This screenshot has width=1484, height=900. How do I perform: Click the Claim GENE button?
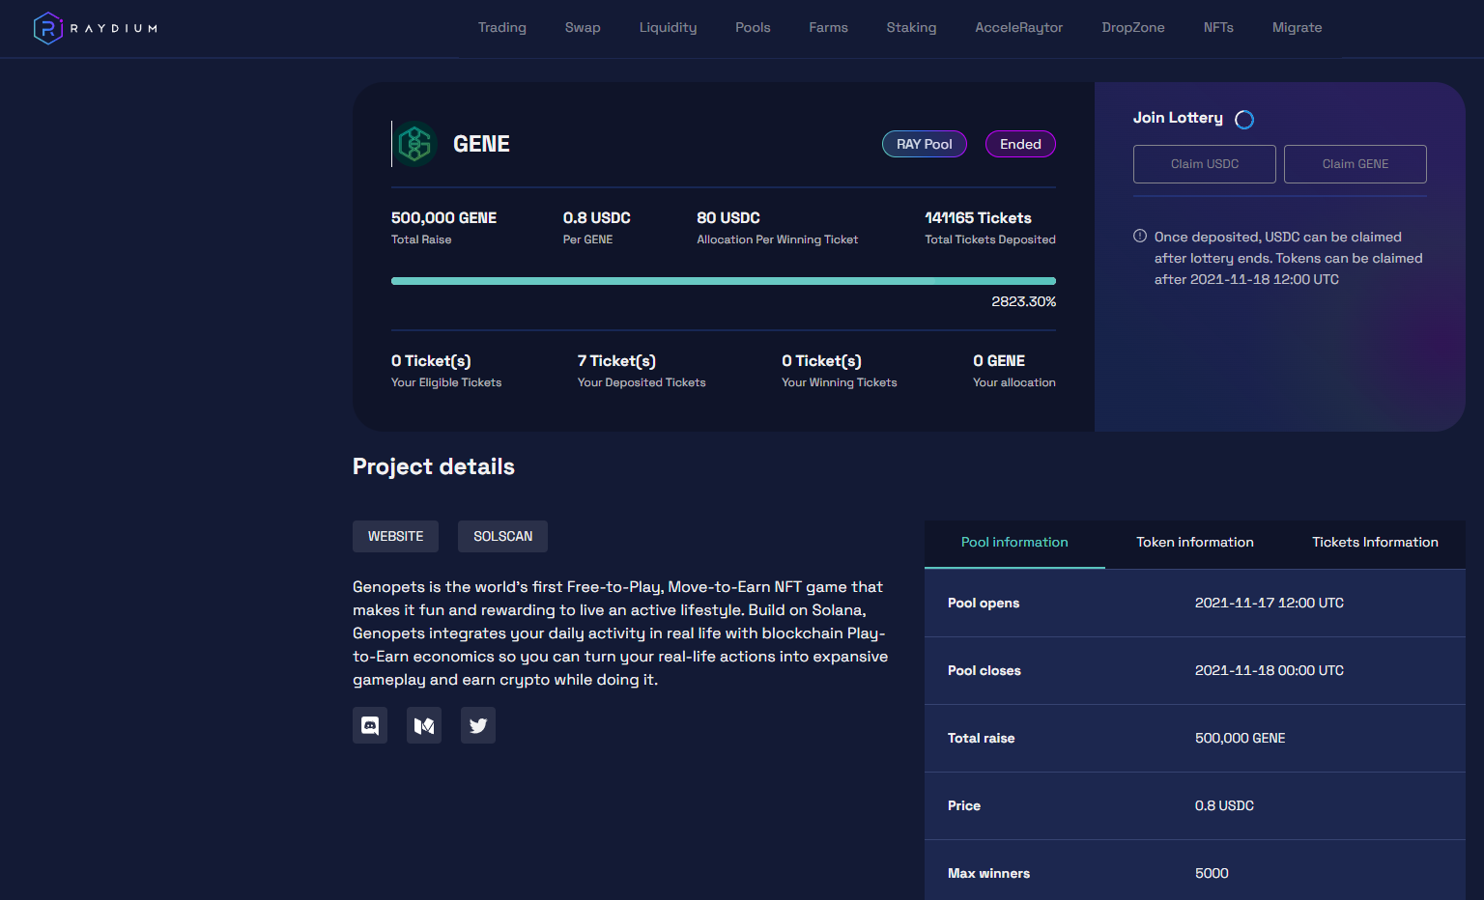point(1356,164)
